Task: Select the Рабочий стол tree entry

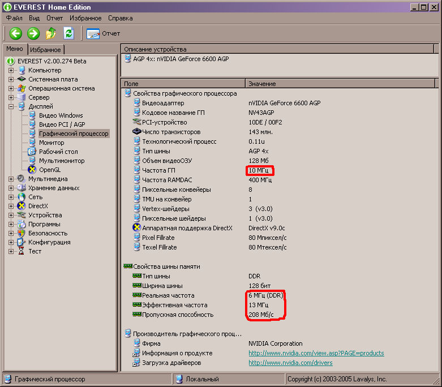Action: (x=58, y=152)
